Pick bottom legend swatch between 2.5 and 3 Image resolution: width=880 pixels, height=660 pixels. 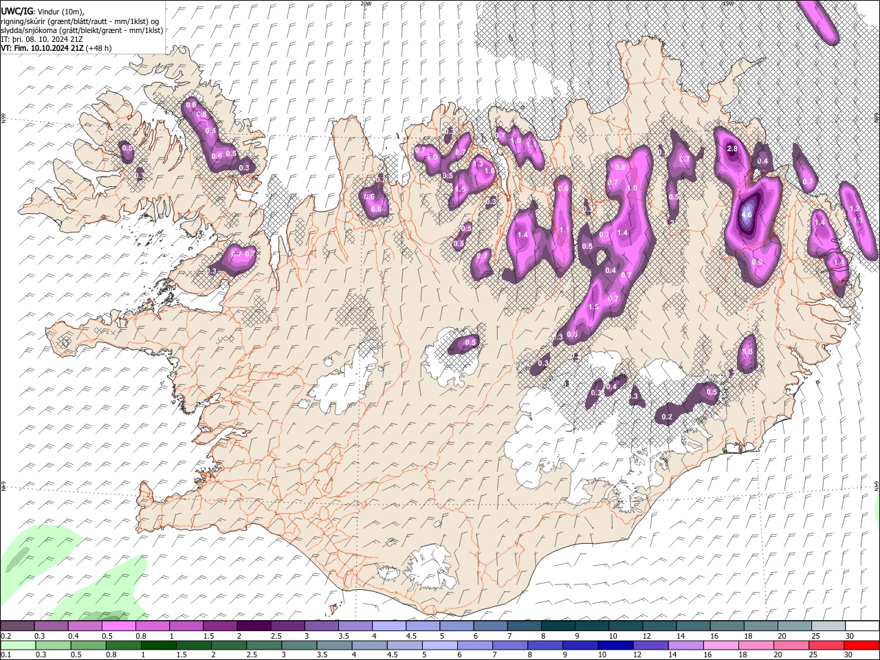point(263,645)
